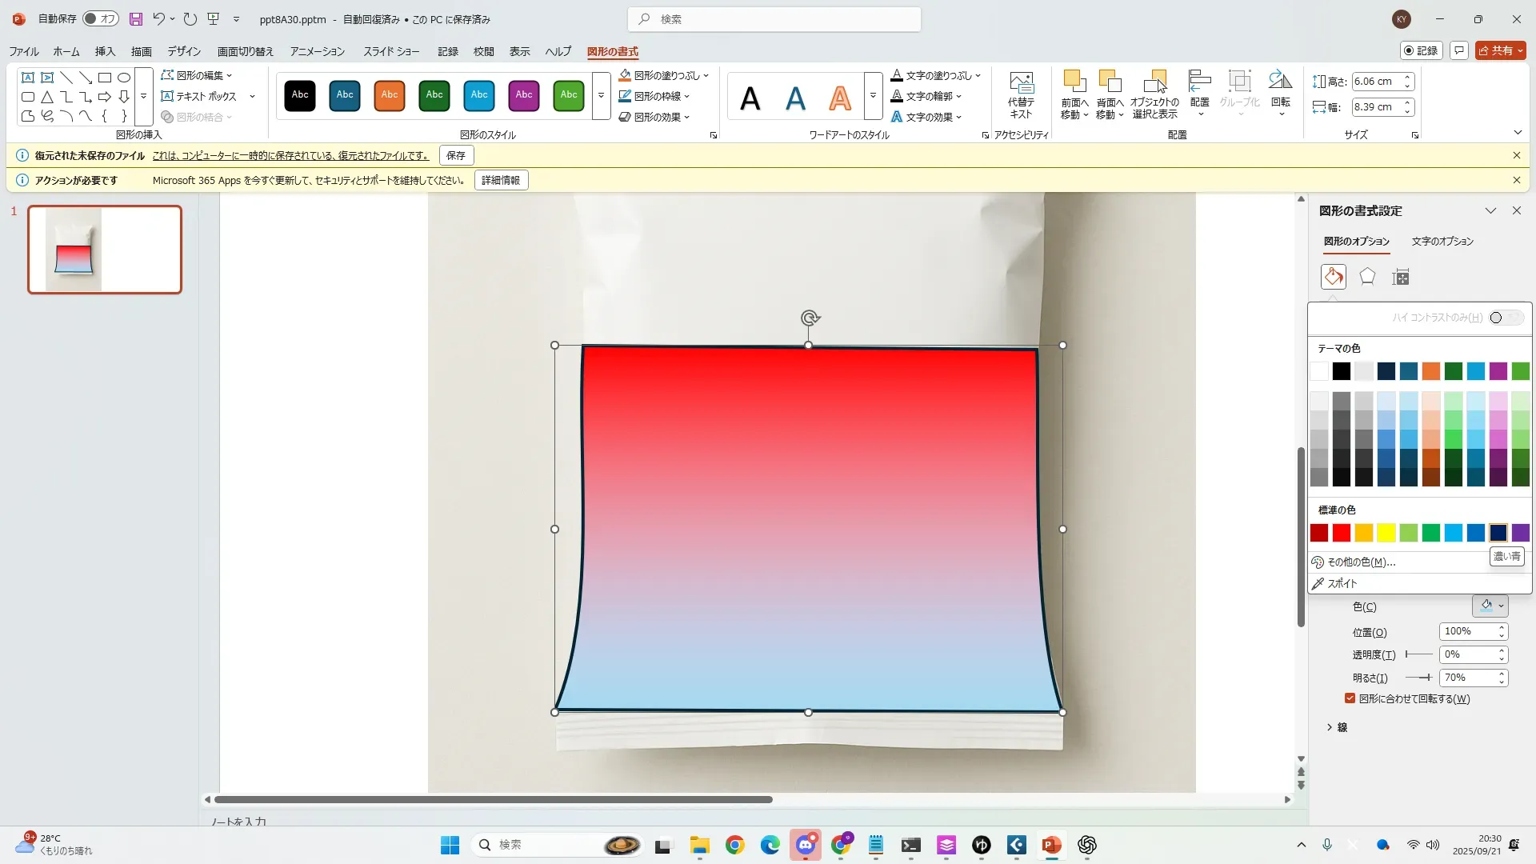Select the yellow standard color swatch
Viewport: 1536px width, 864px height.
(1386, 533)
